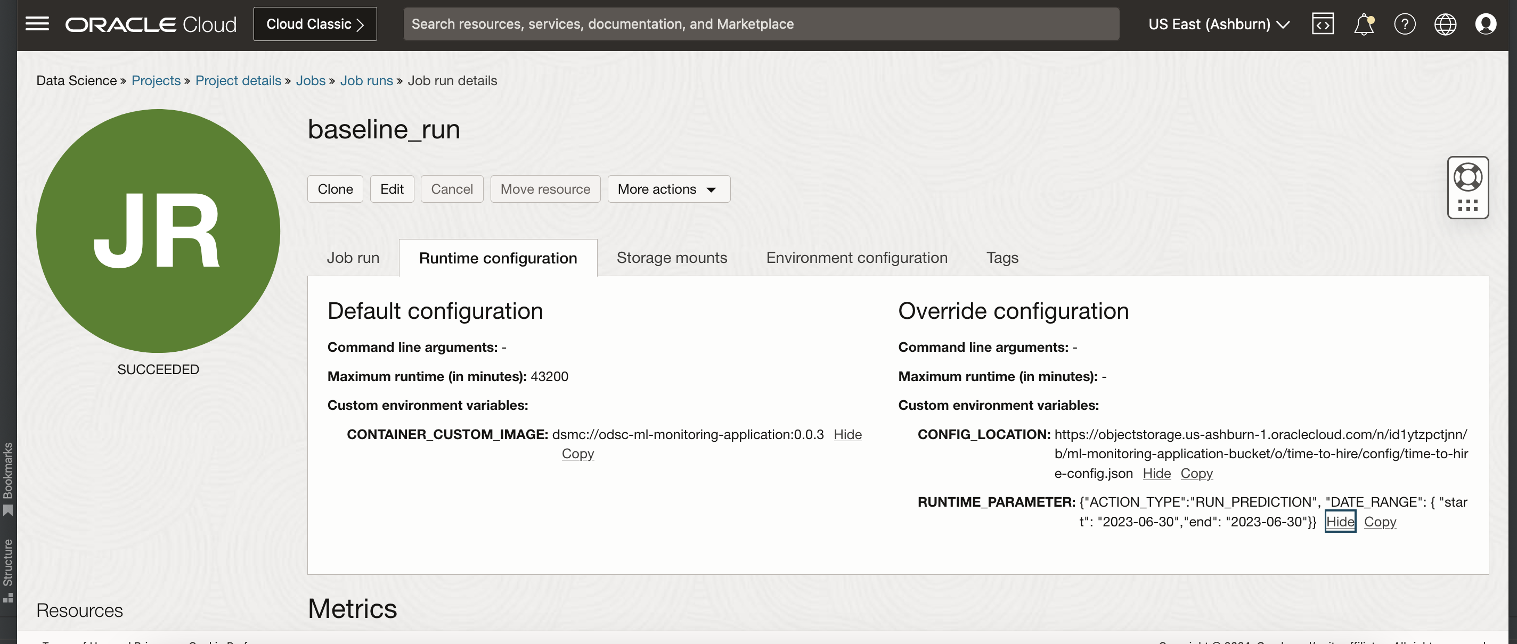Open help with the question mark icon
The width and height of the screenshot is (1517, 644).
[1405, 23]
